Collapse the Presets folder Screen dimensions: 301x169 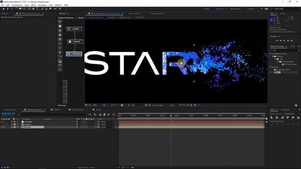(x=273, y=56)
